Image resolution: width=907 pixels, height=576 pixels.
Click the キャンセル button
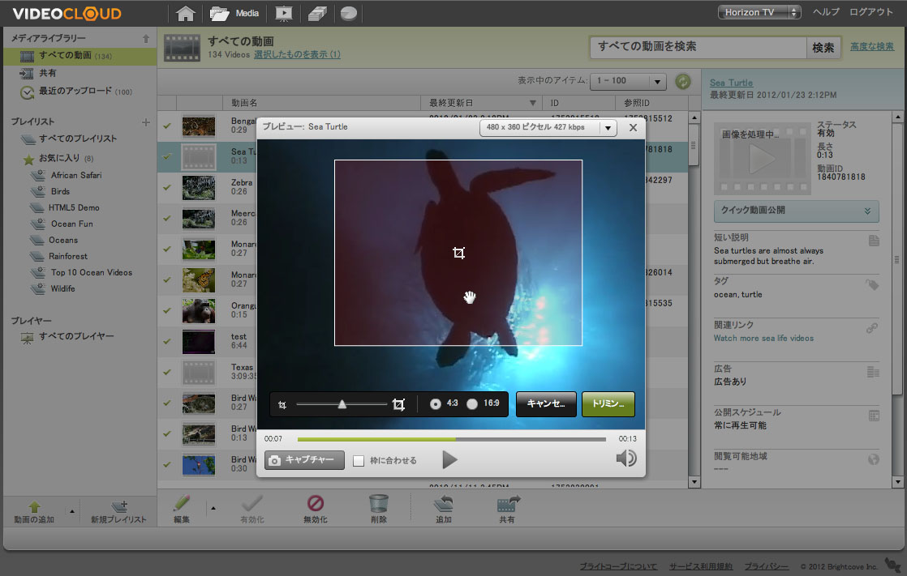(545, 403)
